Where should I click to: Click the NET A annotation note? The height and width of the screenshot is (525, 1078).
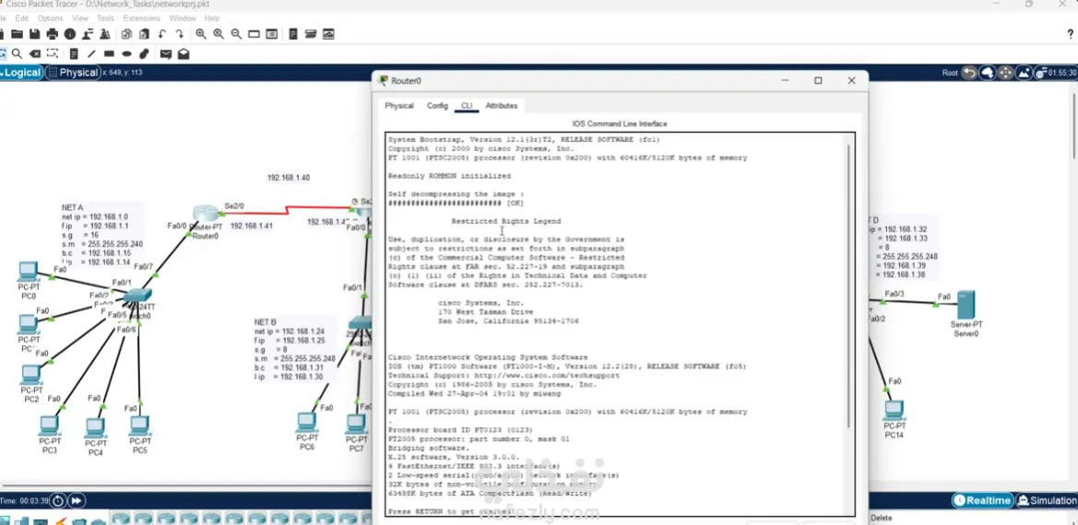pyautogui.click(x=101, y=235)
